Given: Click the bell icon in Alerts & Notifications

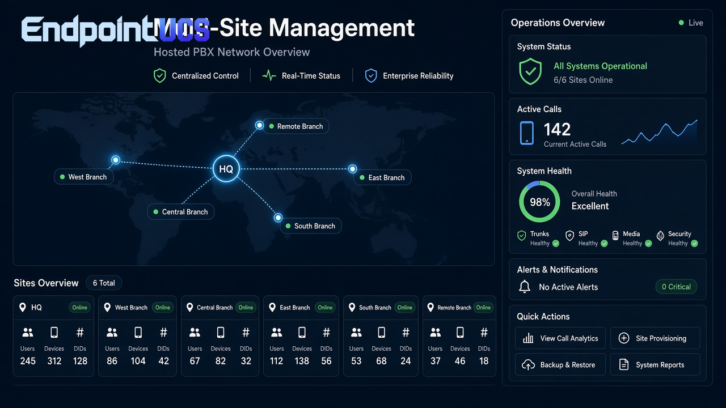Looking at the screenshot, I should 525,287.
